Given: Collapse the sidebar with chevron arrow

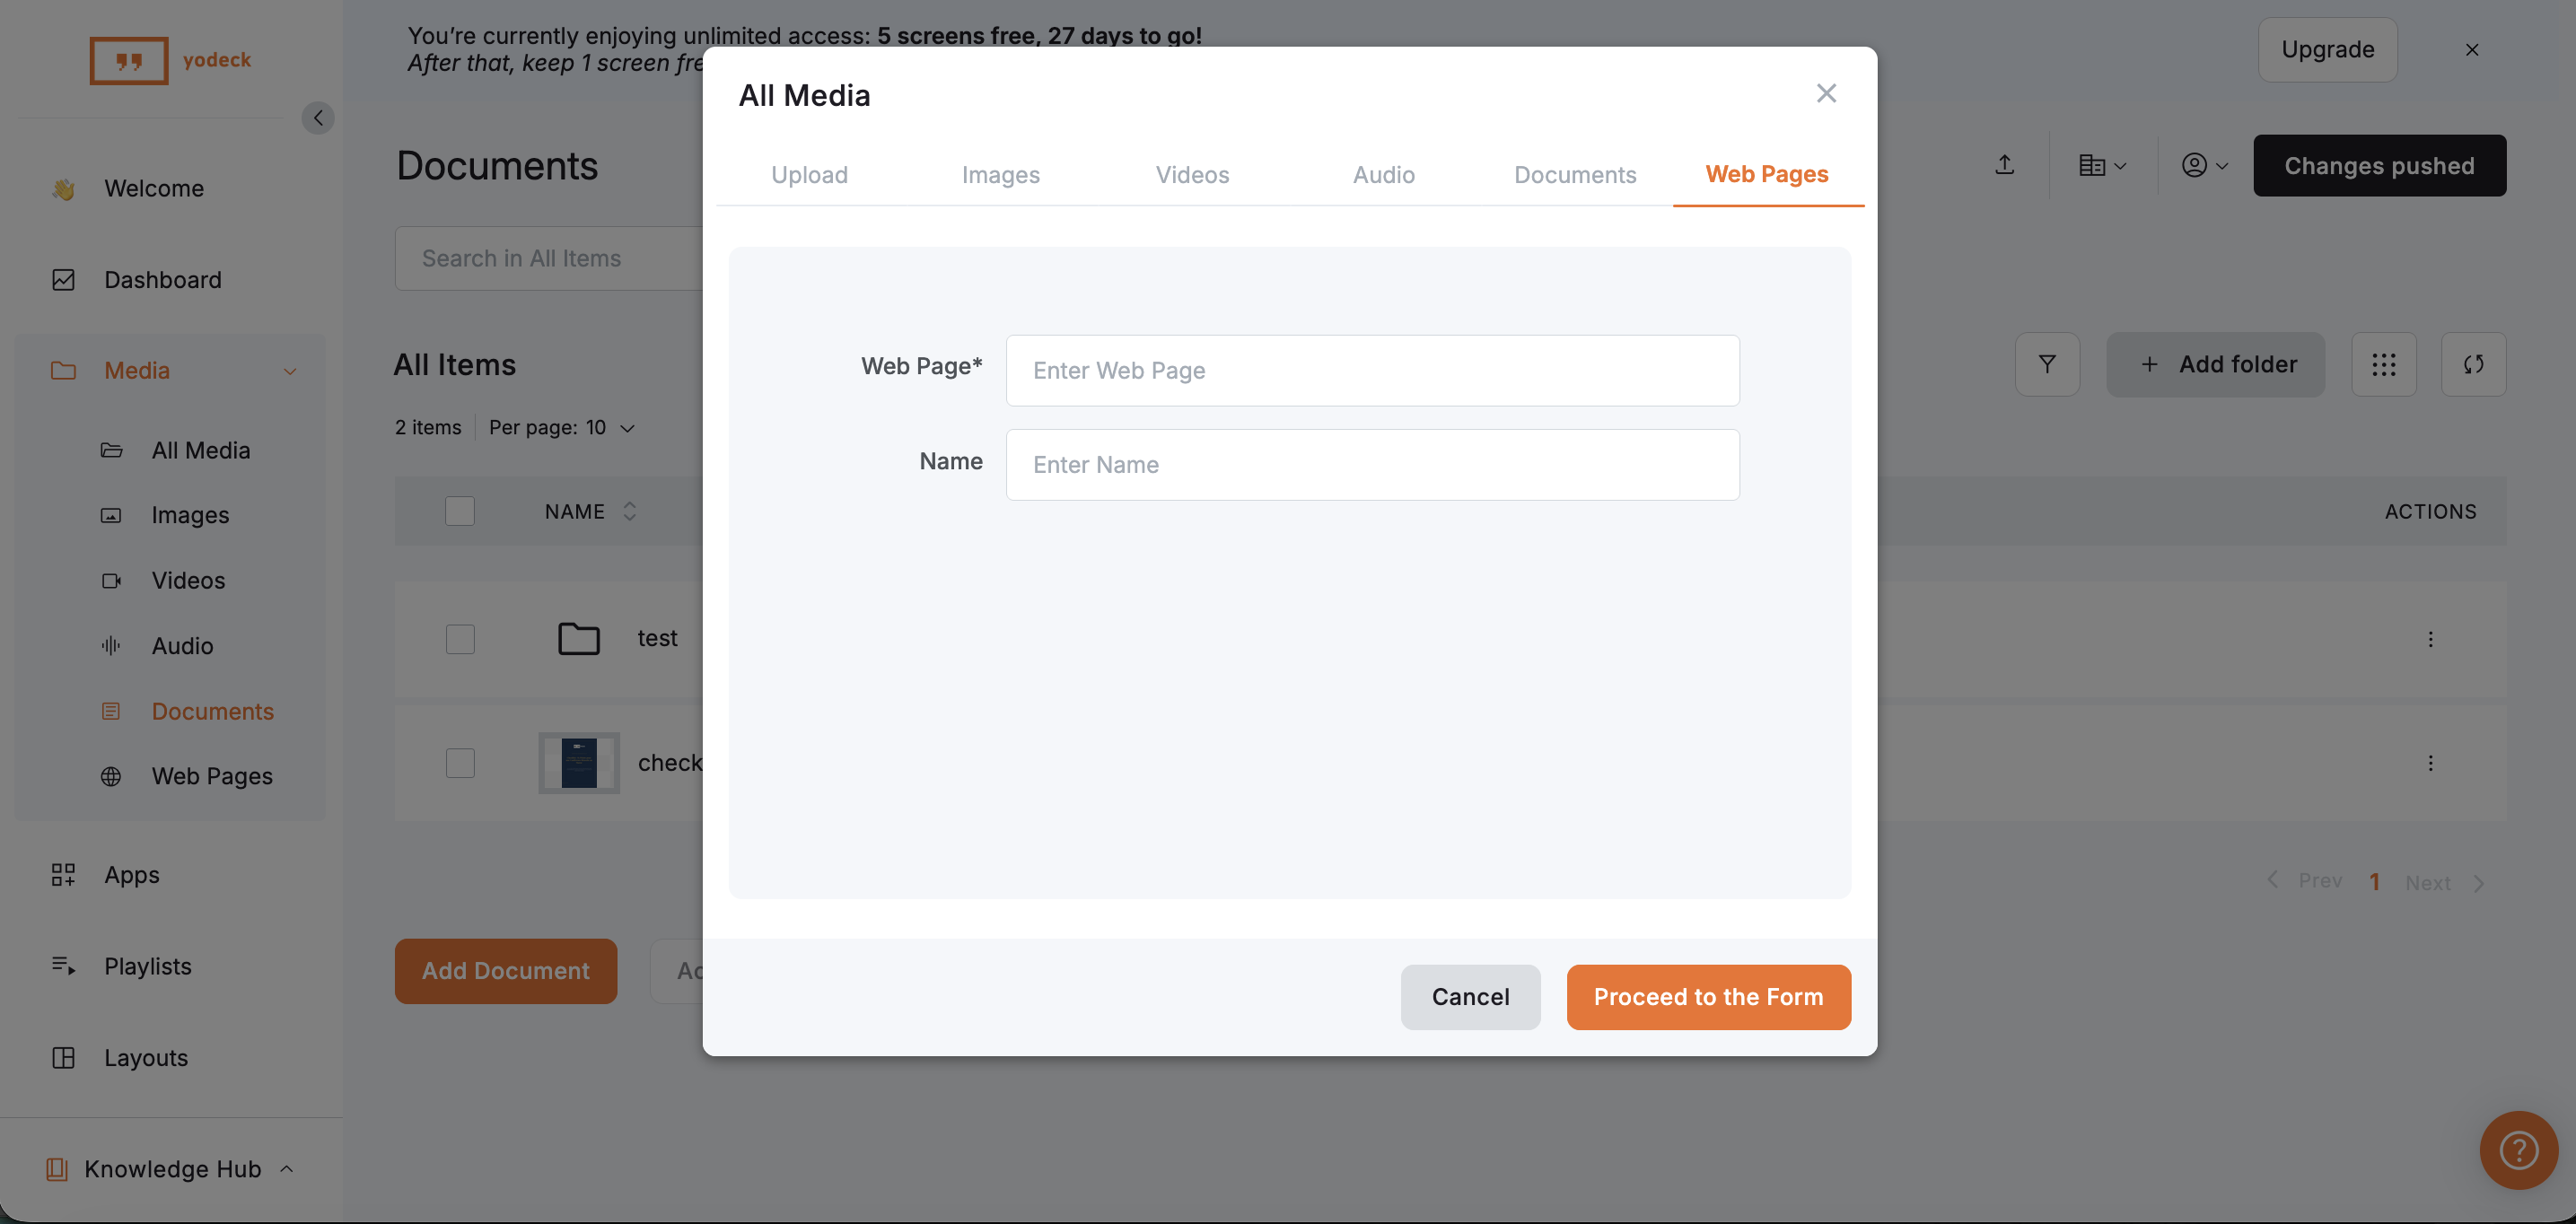Looking at the screenshot, I should pos(318,118).
